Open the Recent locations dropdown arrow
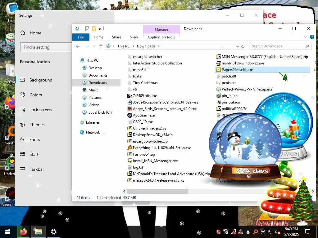Viewport: 318px width, 238px height. pos(94,46)
